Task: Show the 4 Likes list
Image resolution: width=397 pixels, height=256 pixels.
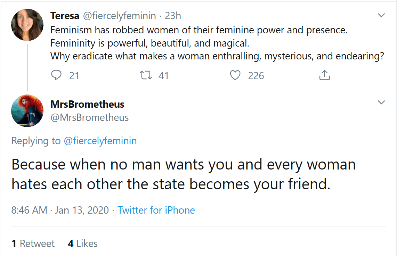Action: tap(83, 243)
